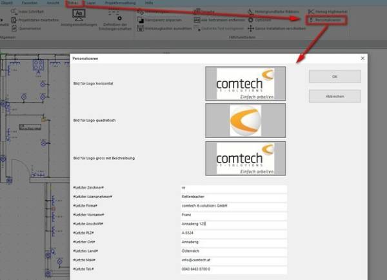Select the Extras ribbon tab
This screenshot has width=387, height=280.
(73, 3)
